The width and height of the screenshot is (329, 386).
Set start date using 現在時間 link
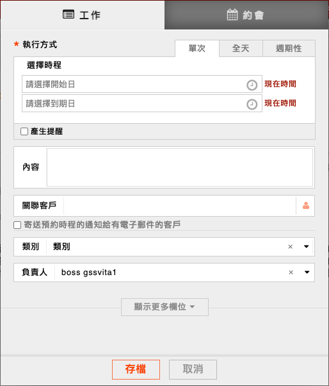tap(280, 84)
